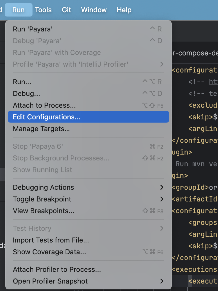Open the Git menu
Viewport: 218px width, 291px height.
pyautogui.click(x=66, y=10)
